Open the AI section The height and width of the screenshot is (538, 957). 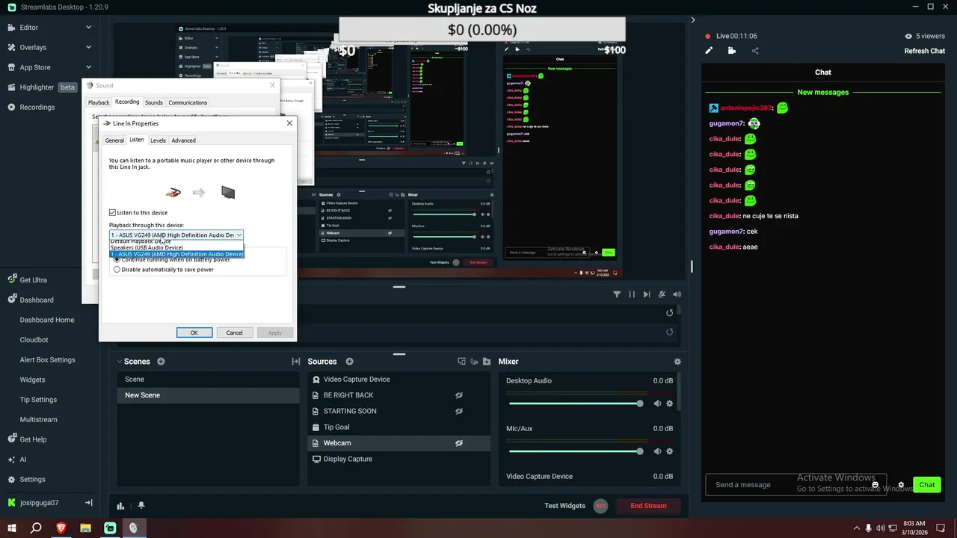[x=23, y=460]
